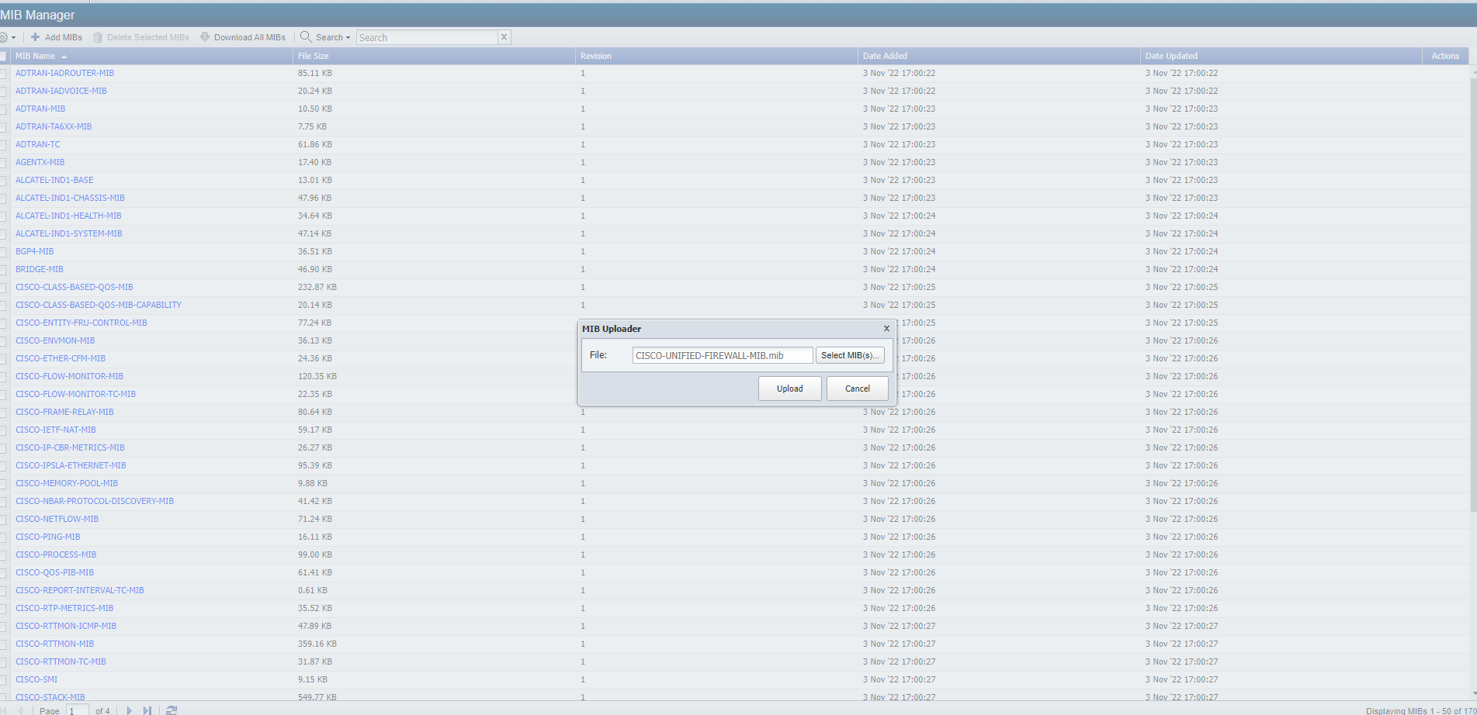Click the scrollbar up arrow
The width and height of the screenshot is (1477, 715).
pyautogui.click(x=1473, y=72)
